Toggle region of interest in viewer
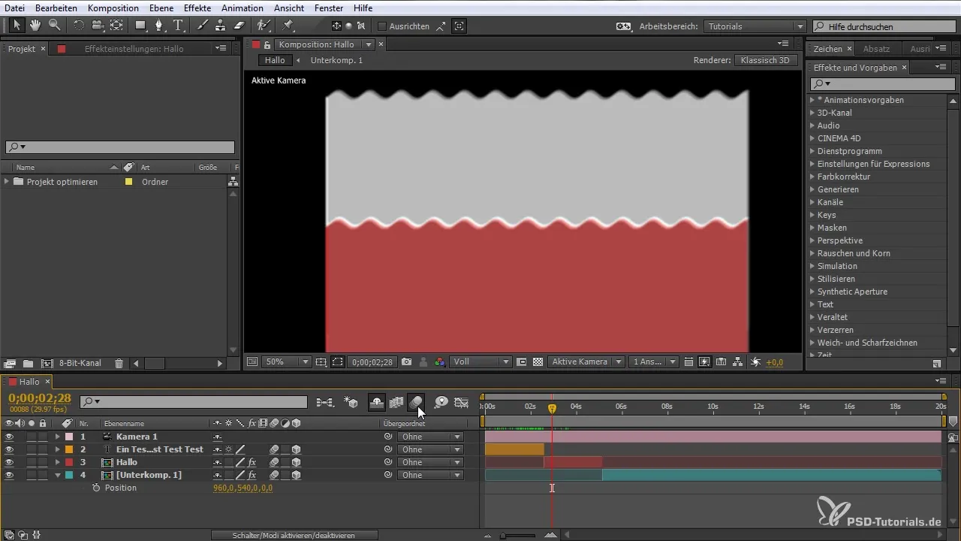This screenshot has height=541, width=961. pyautogui.click(x=338, y=361)
